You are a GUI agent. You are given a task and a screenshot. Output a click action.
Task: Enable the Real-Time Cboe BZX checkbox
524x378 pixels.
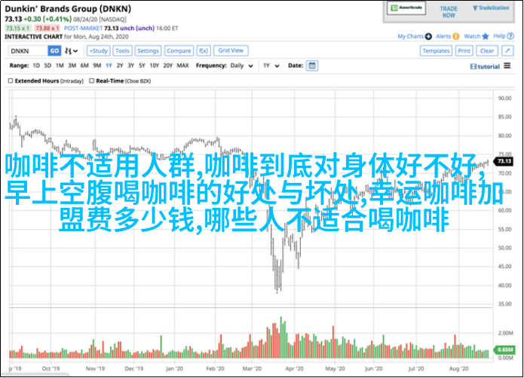pos(91,81)
